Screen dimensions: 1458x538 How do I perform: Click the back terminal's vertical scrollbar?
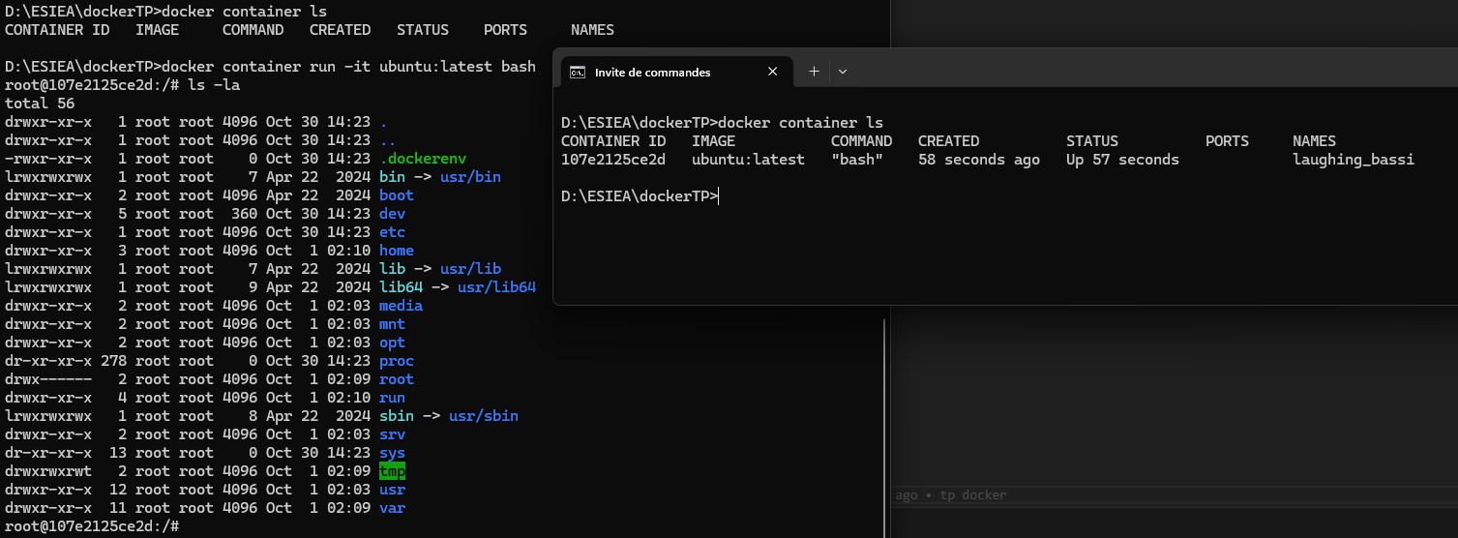pyautogui.click(x=884, y=426)
